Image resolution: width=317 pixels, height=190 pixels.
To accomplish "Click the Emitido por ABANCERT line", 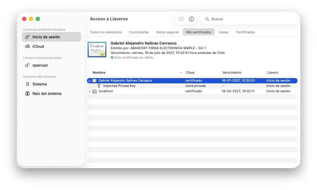I will 158,48.
